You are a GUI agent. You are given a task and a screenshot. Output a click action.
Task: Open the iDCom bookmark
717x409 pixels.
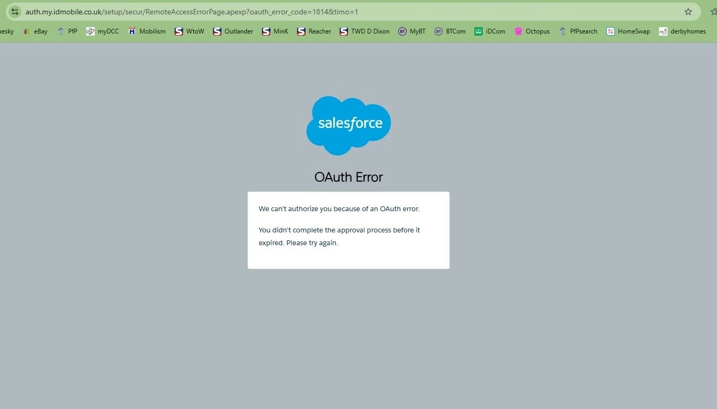(x=490, y=31)
